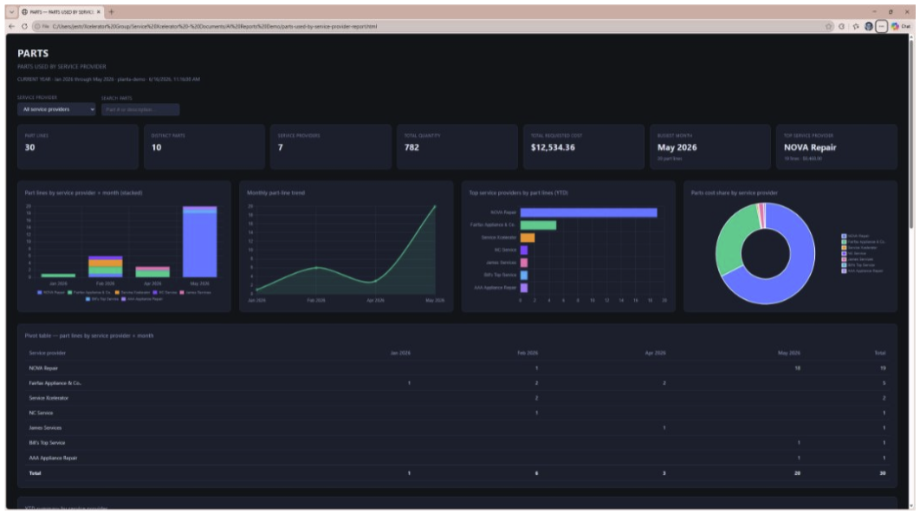The height and width of the screenshot is (514, 920).
Task: Click the May 2026 point on trend line
Action: 435,206
